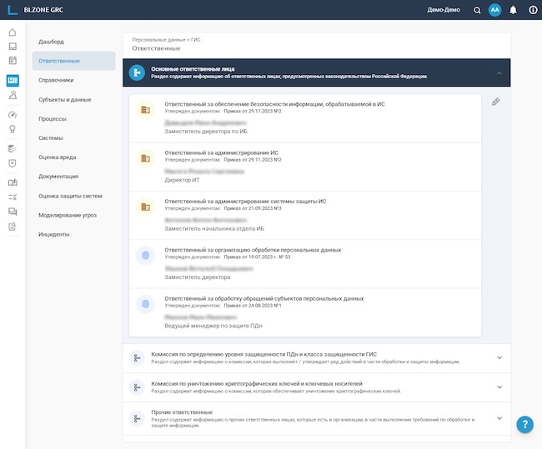The width and height of the screenshot is (542, 449).
Task: Open the shield with cross icon
Action: click(x=13, y=163)
